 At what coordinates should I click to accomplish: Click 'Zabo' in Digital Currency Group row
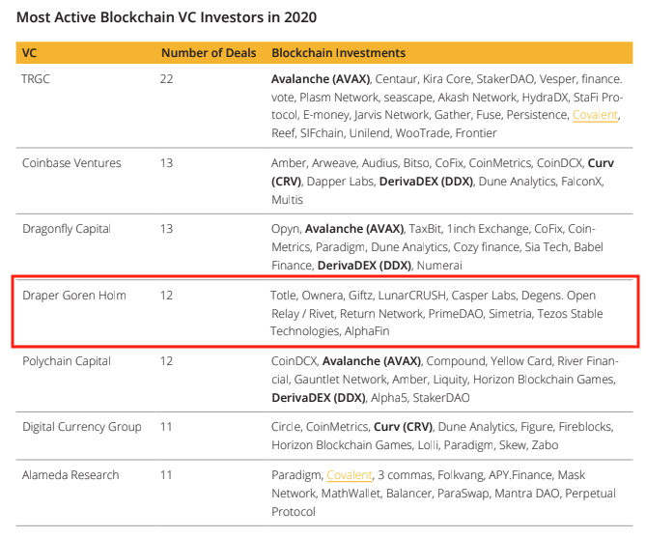[545, 445]
